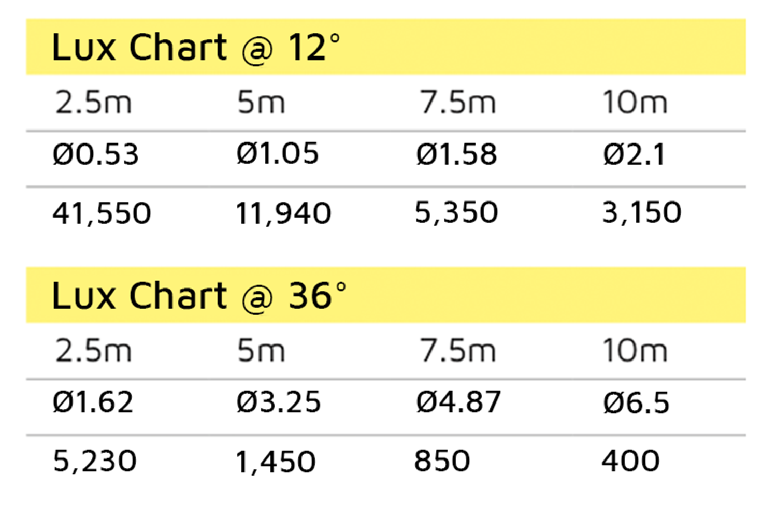
Task: Click the Ø1.05 beam diameter cell
Action: tap(277, 154)
